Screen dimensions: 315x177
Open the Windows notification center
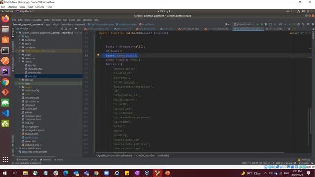pyautogui.click(x=309, y=173)
